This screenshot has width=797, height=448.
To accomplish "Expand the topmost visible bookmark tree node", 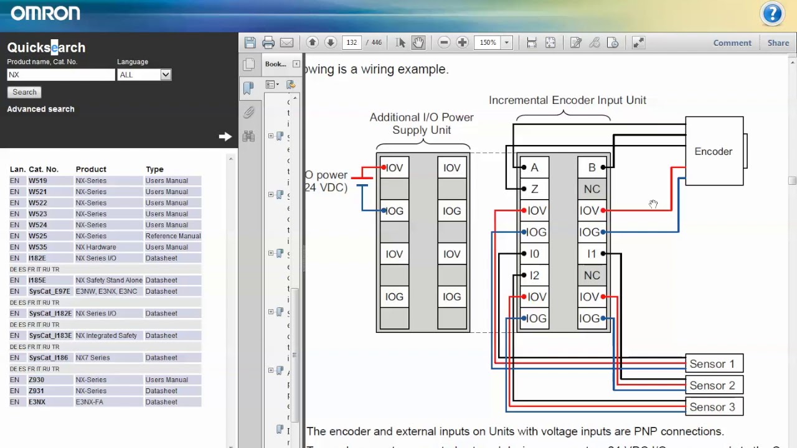I will pyautogui.click(x=271, y=136).
